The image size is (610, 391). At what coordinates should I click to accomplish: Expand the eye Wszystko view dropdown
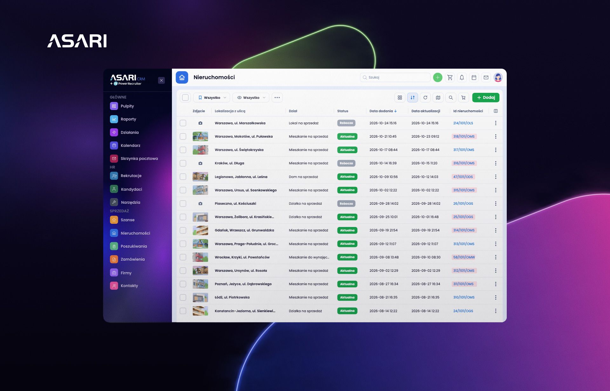pyautogui.click(x=251, y=98)
